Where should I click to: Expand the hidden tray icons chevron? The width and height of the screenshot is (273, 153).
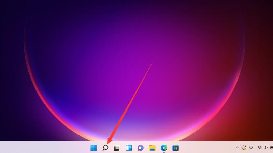[x=237, y=148]
